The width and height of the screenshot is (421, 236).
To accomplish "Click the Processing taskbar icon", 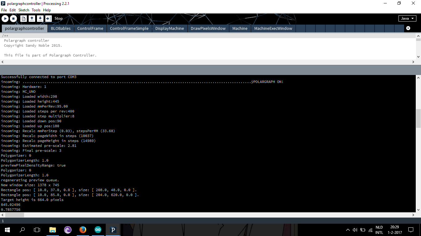I will pyautogui.click(x=113, y=230).
